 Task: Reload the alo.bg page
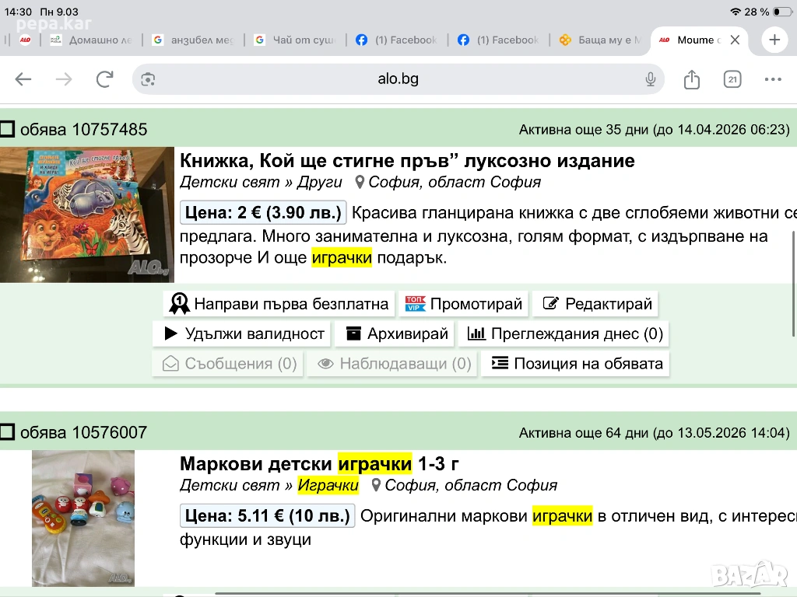pyautogui.click(x=104, y=79)
